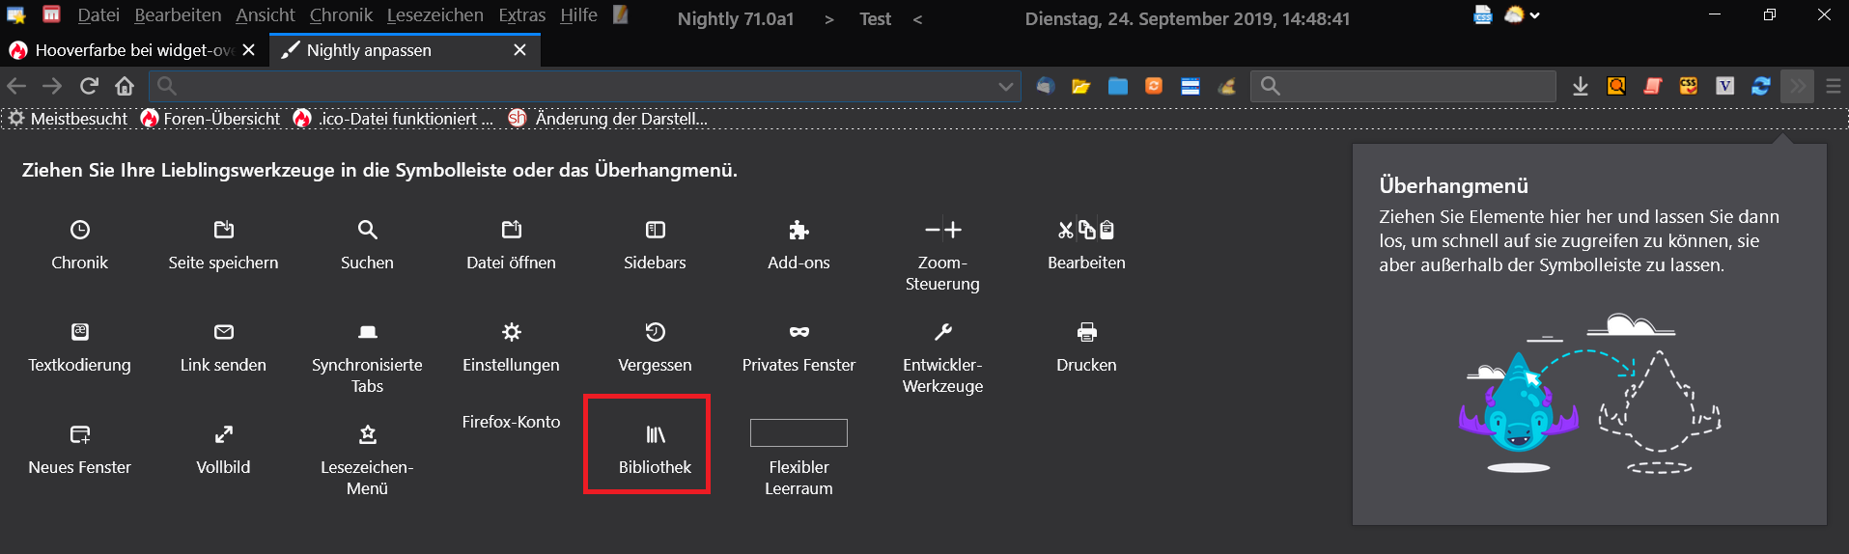Click the Vergessen icon

[x=655, y=332]
